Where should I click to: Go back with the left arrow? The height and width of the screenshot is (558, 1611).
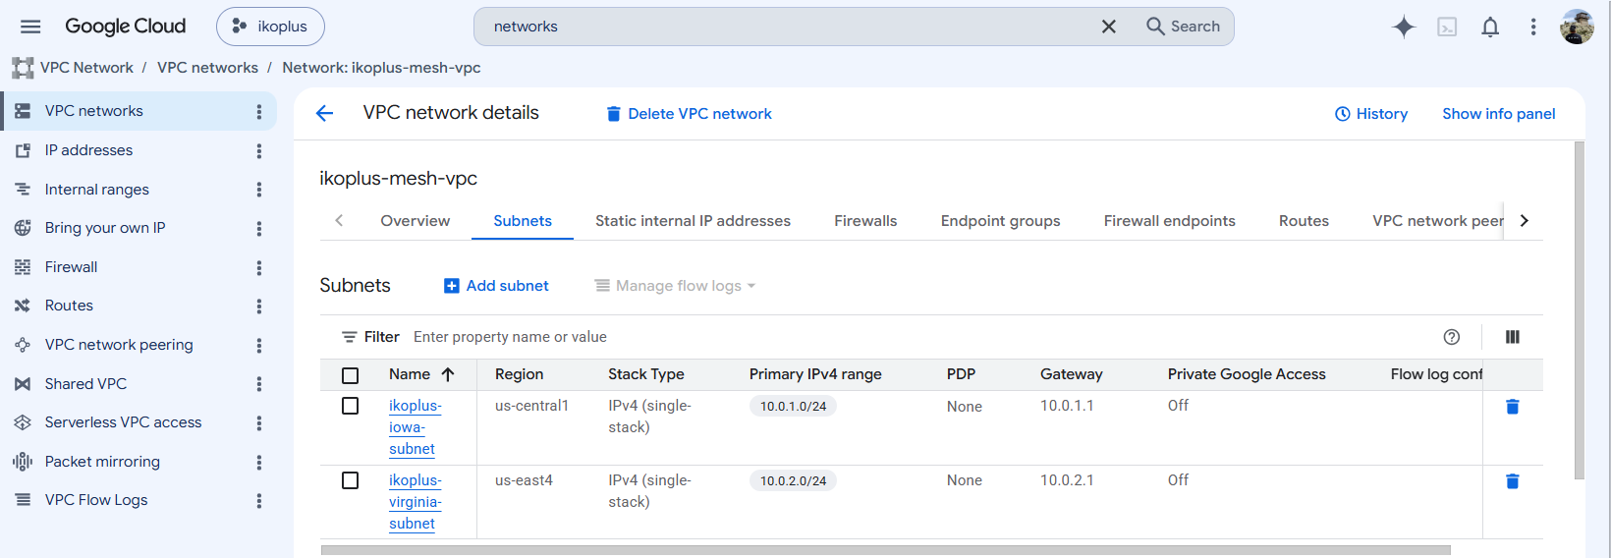tap(325, 114)
